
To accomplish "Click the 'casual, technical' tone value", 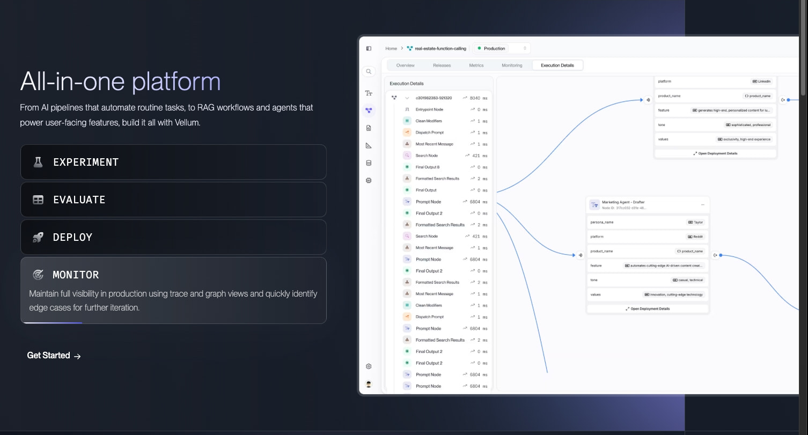I will [x=688, y=280].
